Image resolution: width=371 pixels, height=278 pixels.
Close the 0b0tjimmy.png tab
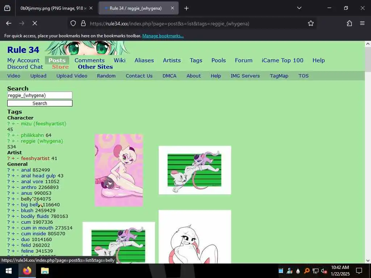point(91,8)
